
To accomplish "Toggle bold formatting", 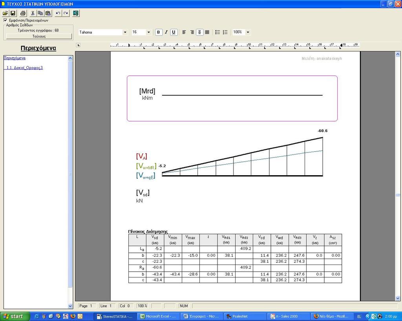I will (x=159, y=32).
